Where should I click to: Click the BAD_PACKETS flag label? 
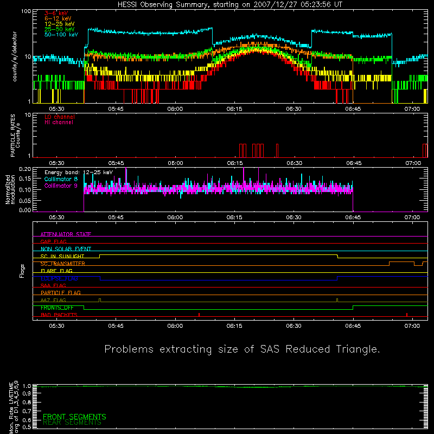[59, 315]
